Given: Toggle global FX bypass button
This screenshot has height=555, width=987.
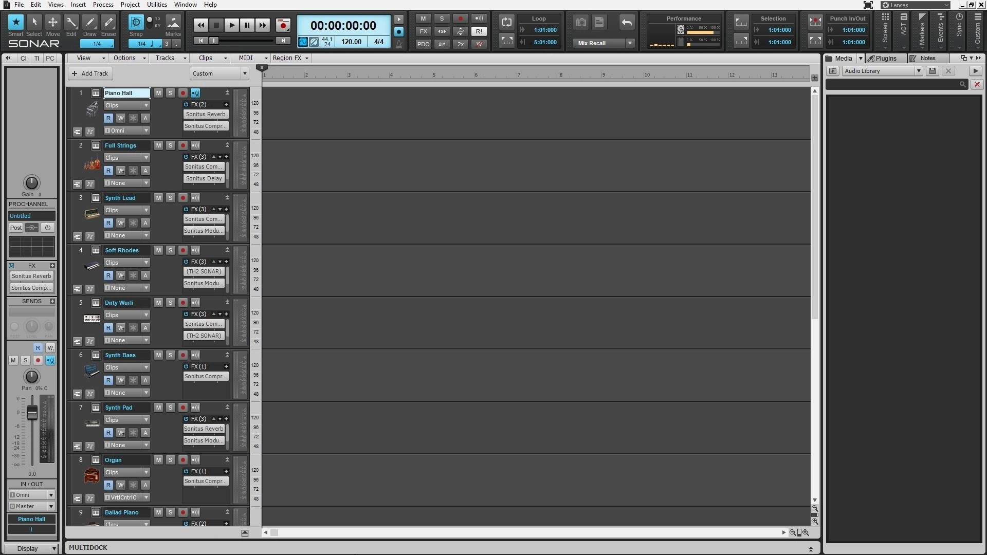Looking at the screenshot, I should click(423, 31).
